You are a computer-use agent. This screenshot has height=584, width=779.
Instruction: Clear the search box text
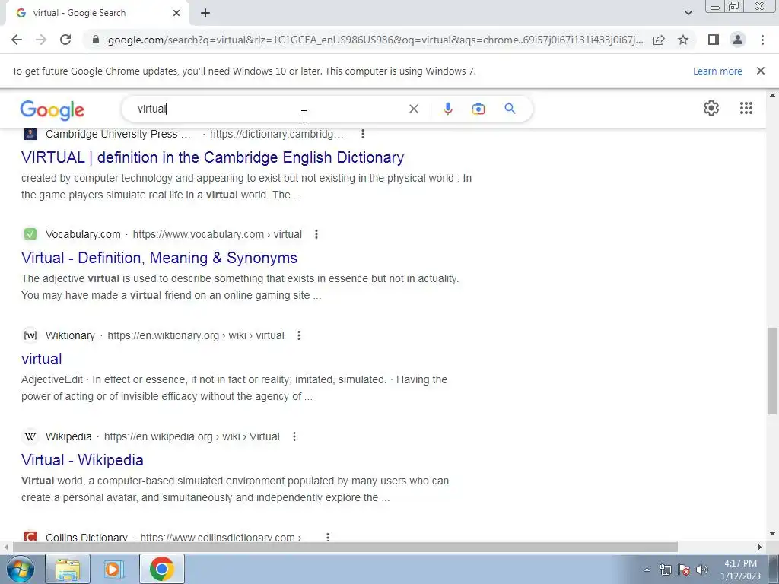413,109
